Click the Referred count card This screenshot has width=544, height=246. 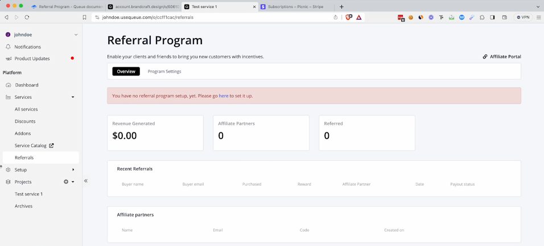click(x=367, y=133)
